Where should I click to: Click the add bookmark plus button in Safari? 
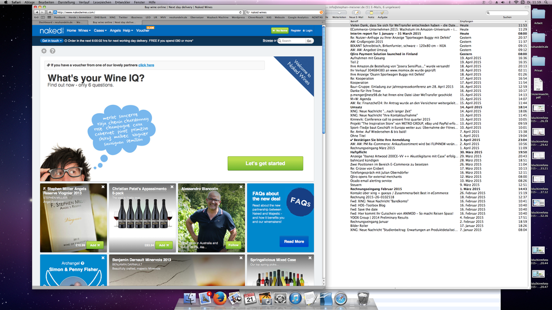point(50,12)
